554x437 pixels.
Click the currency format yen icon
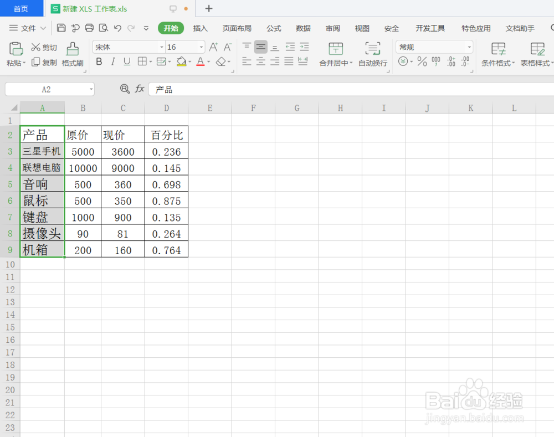pyautogui.click(x=403, y=61)
